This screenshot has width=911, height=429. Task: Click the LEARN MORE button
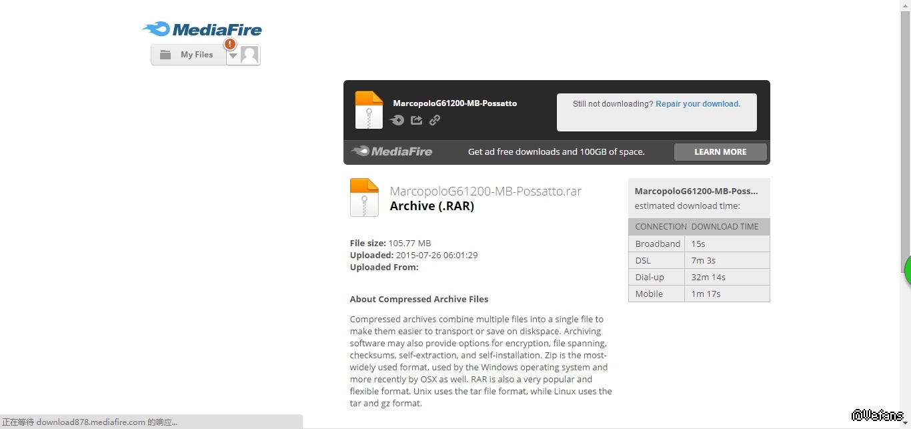720,151
